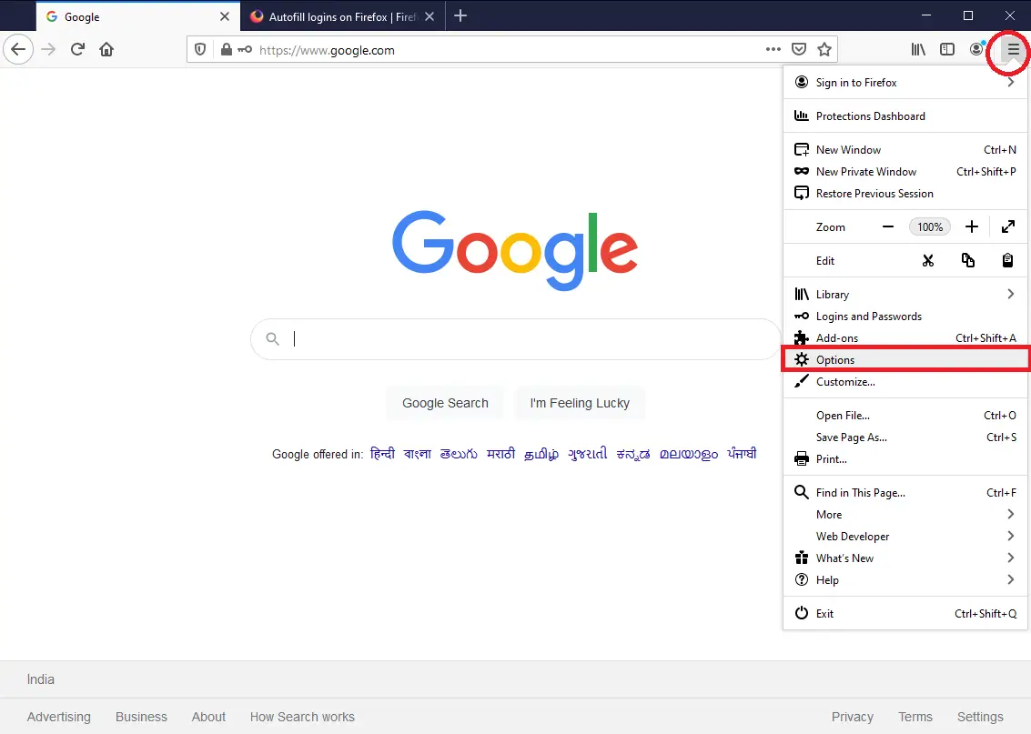Screen dimensions: 1031x734
Task: Click the Google Search button
Action: pyautogui.click(x=445, y=403)
